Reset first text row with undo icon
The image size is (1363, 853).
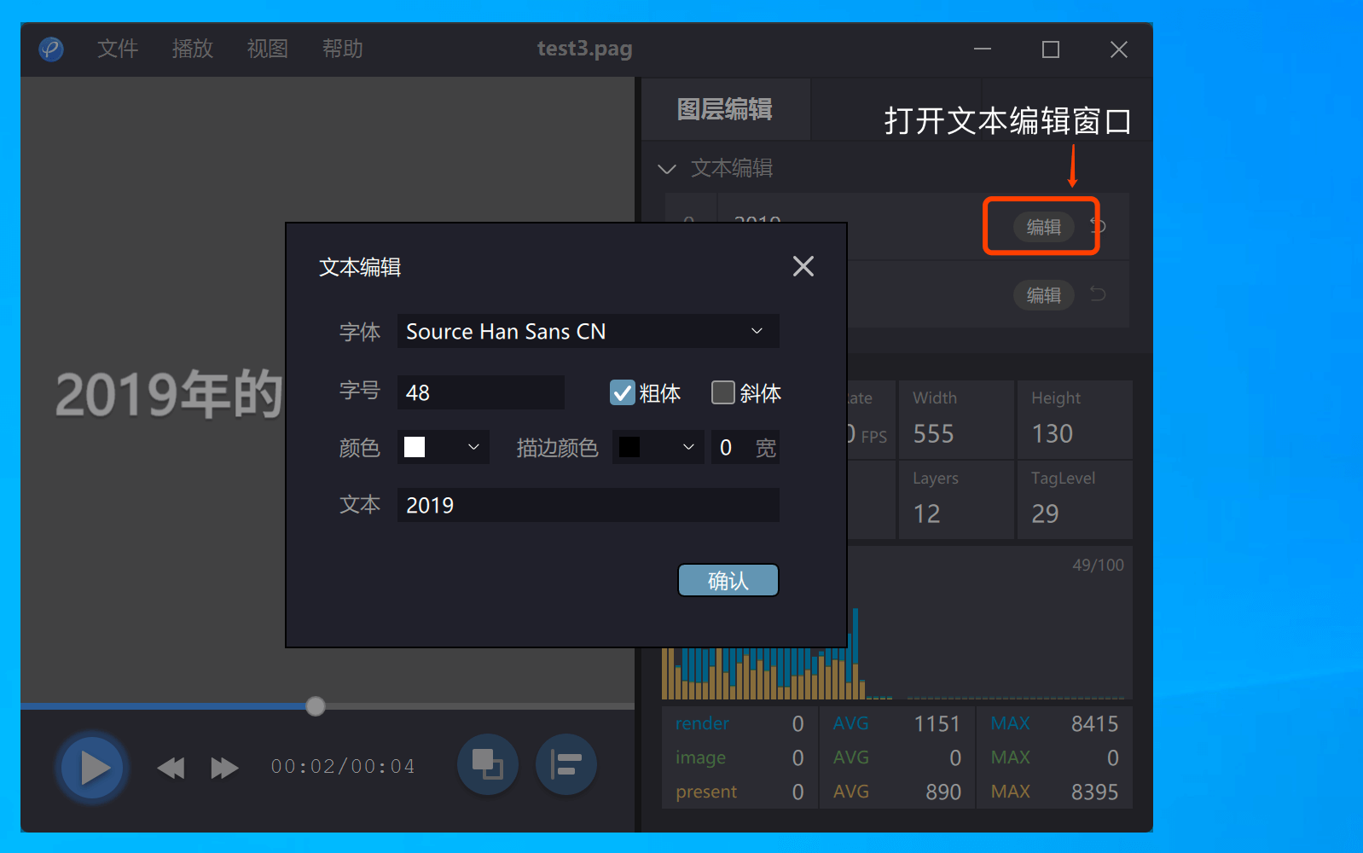[1099, 226]
